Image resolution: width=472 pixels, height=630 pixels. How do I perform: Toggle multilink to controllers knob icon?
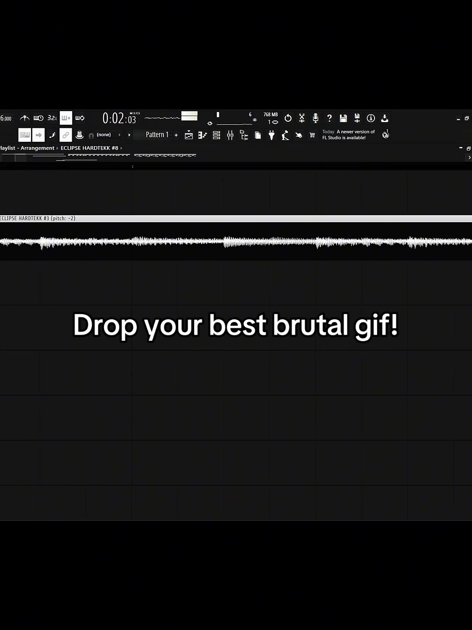pyautogui.click(x=79, y=135)
